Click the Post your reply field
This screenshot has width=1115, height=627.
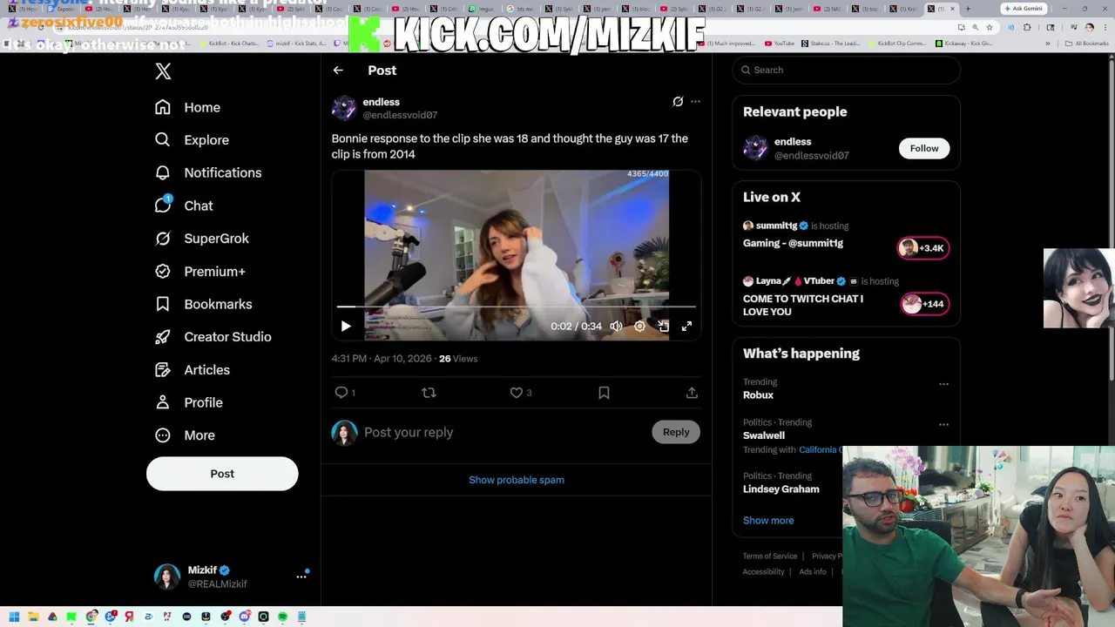[x=505, y=432]
